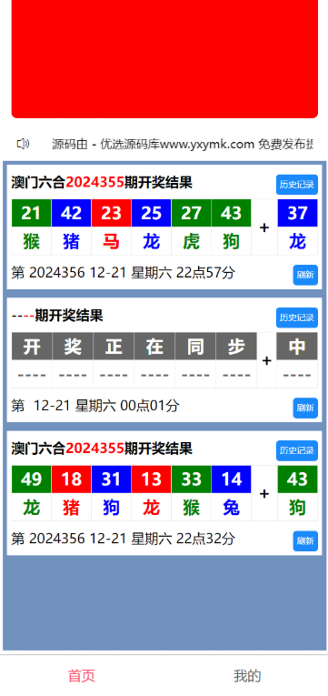Click the zodiac 猪 under number 42
Screen dimensions: 328x696
pos(72,241)
